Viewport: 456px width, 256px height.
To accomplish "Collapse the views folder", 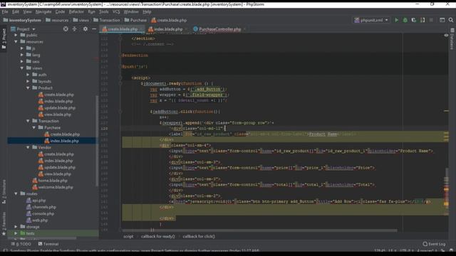I will pos(22,68).
